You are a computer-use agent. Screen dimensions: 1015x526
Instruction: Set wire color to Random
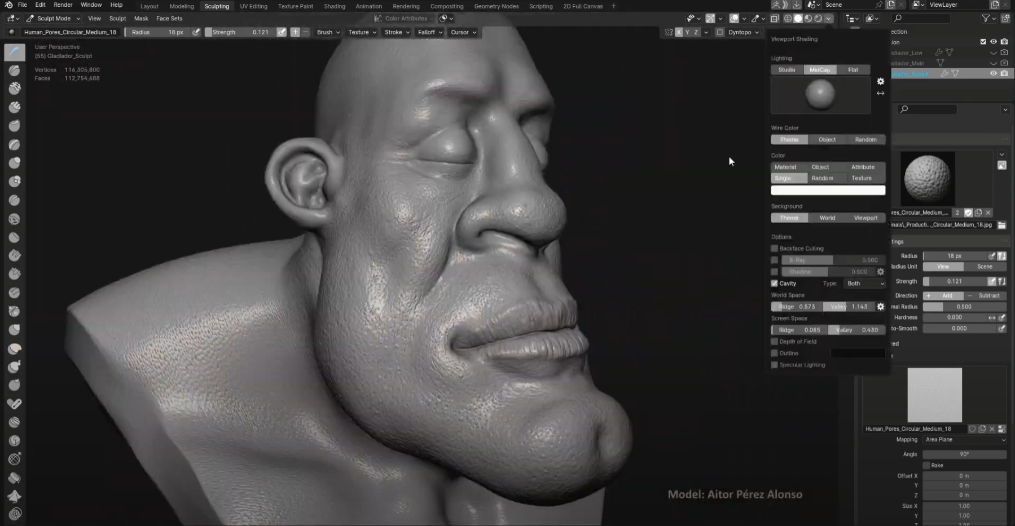(x=866, y=140)
